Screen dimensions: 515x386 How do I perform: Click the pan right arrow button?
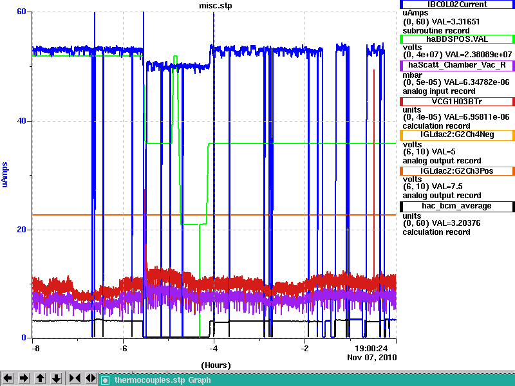coord(24,378)
